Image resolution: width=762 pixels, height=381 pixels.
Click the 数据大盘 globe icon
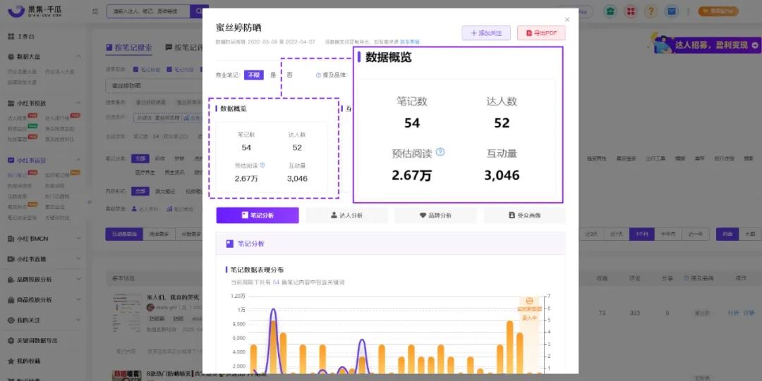[11, 57]
